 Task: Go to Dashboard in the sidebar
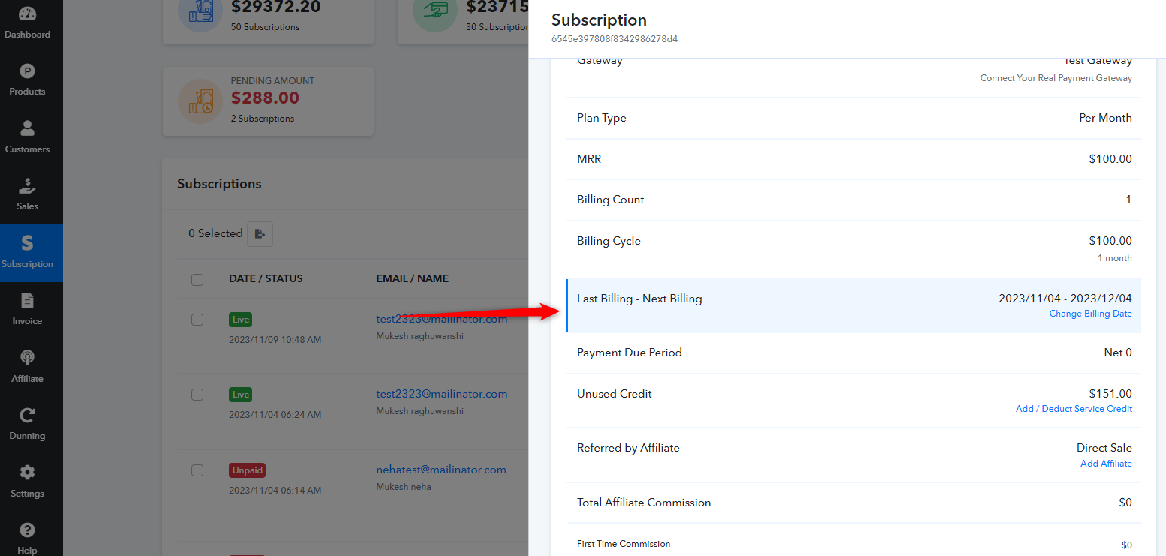(27, 23)
